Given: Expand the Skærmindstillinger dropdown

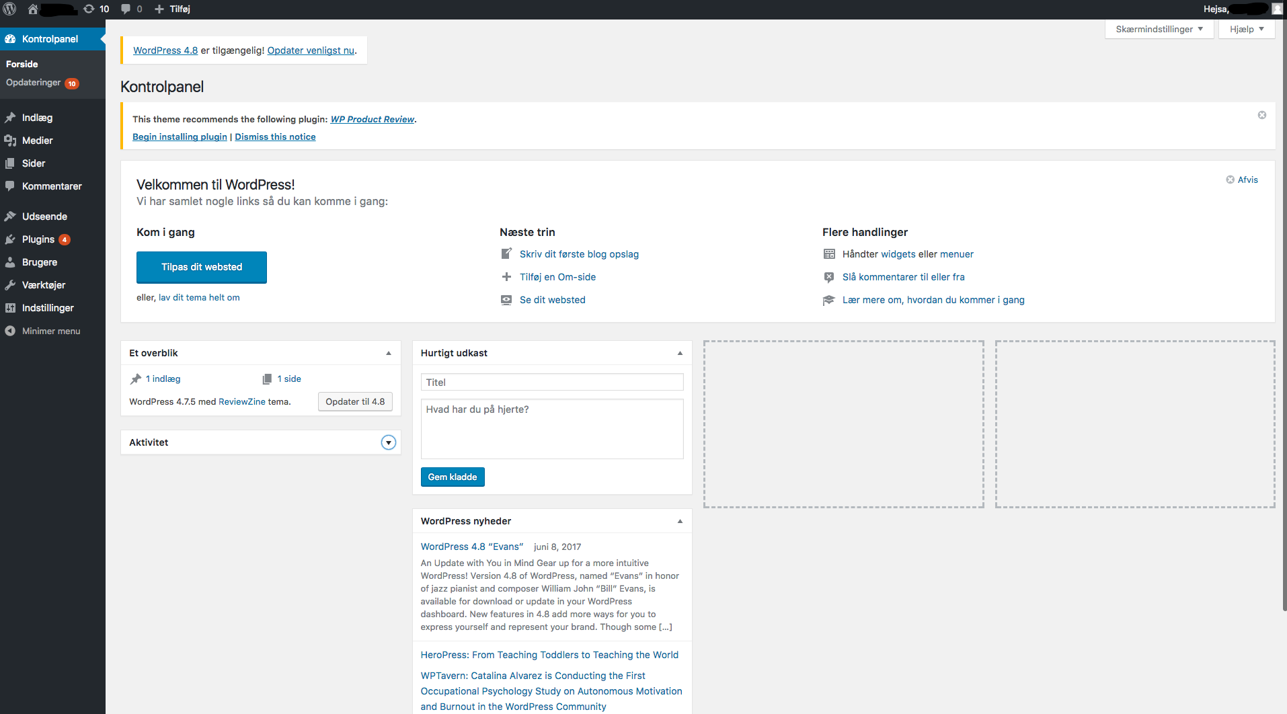Looking at the screenshot, I should point(1159,29).
